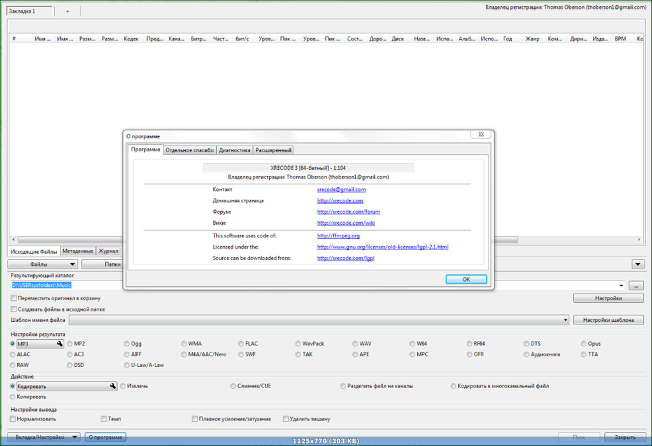Select the WavPack output format
This screenshot has width=652, height=446.
tap(310, 344)
